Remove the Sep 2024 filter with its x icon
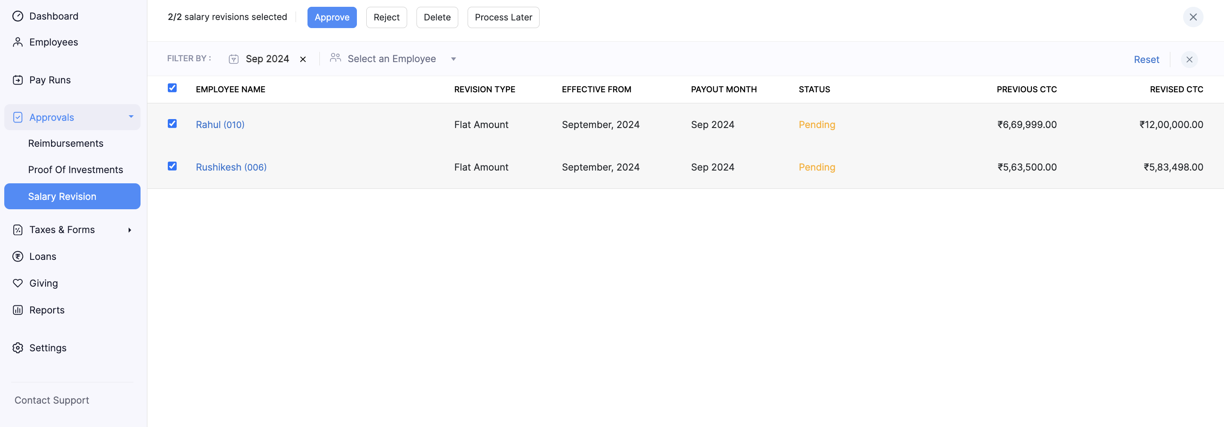 (x=303, y=59)
